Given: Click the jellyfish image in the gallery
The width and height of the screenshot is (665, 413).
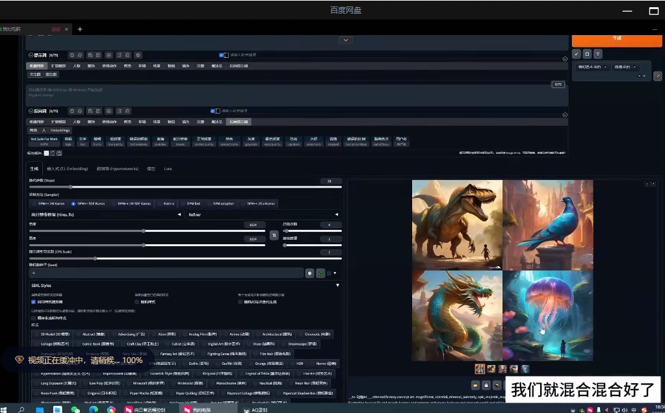Looking at the screenshot, I should coord(548,316).
